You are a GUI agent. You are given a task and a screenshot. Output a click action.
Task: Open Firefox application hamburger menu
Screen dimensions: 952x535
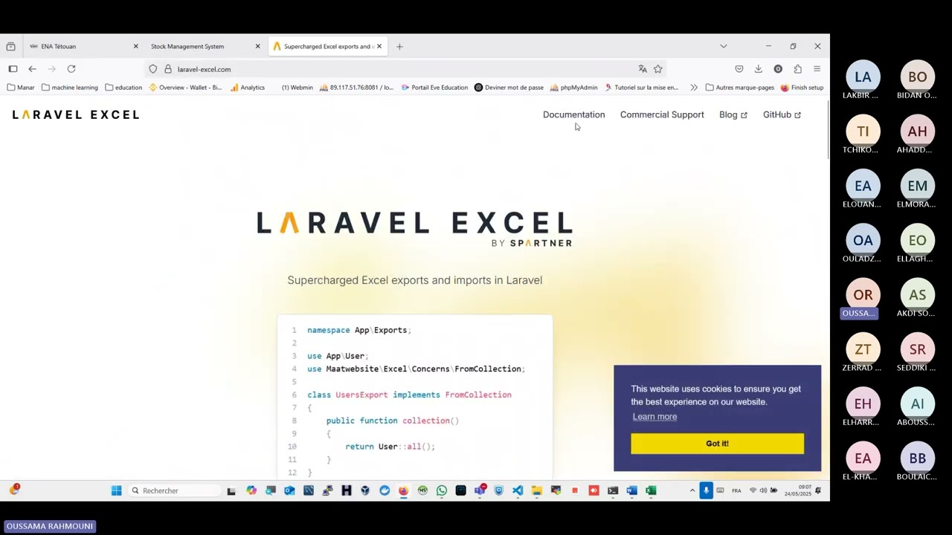[817, 69]
